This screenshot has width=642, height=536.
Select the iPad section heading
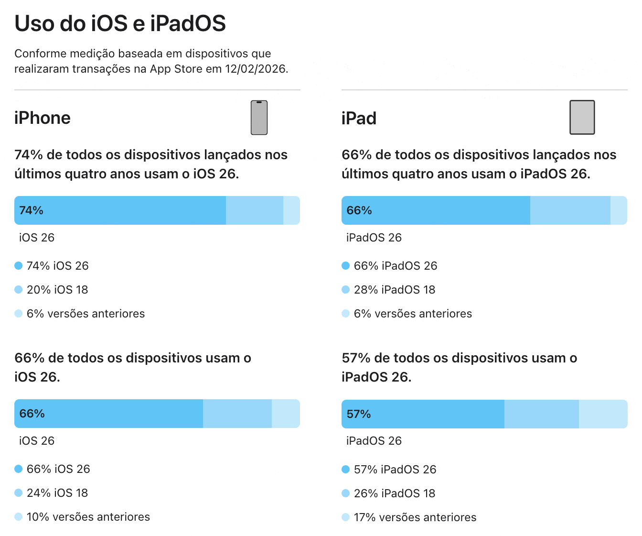coord(359,118)
